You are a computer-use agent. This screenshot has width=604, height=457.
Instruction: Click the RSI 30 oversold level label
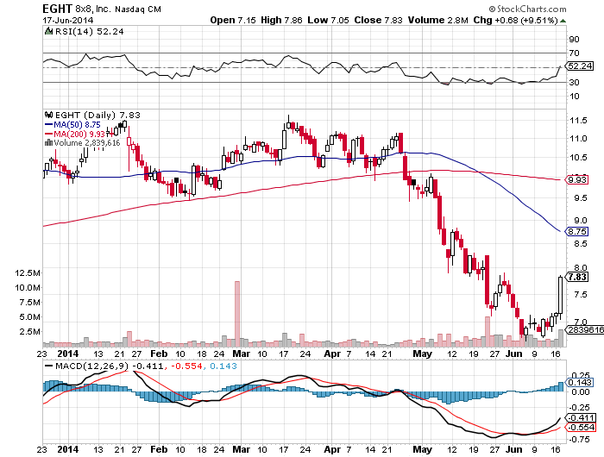[x=575, y=83]
